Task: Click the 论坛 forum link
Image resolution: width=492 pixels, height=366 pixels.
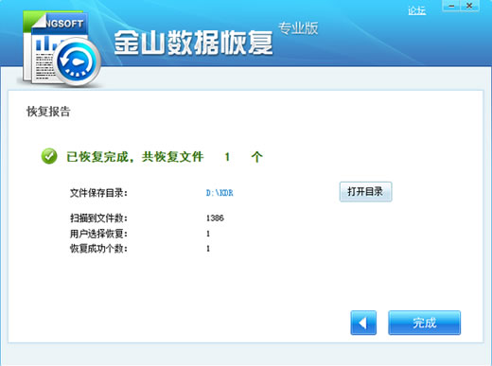Action: 416,10
